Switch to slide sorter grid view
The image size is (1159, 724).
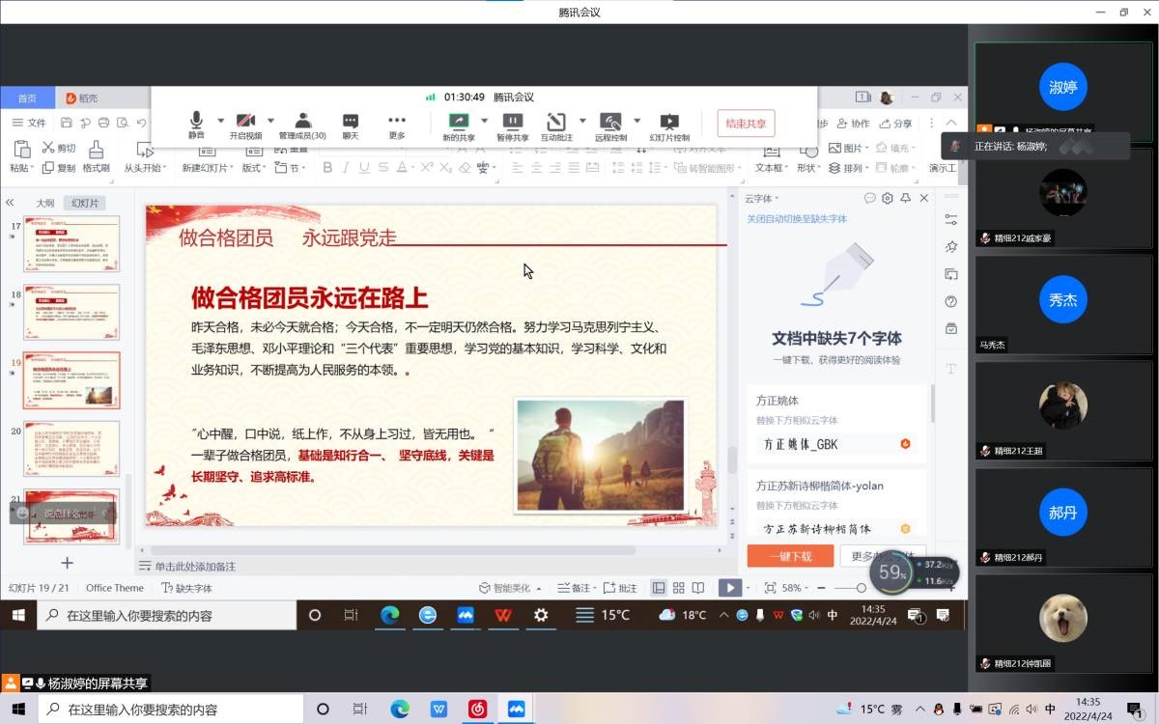click(679, 588)
